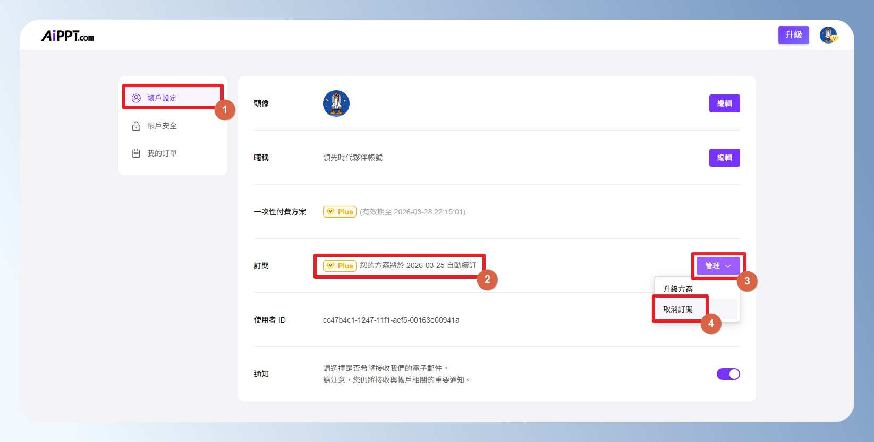The width and height of the screenshot is (874, 442).
Task: Click the chevron arrow on 管理 button
Action: (x=728, y=266)
